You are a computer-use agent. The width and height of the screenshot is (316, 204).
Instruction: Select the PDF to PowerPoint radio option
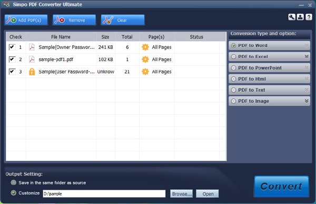point(233,68)
